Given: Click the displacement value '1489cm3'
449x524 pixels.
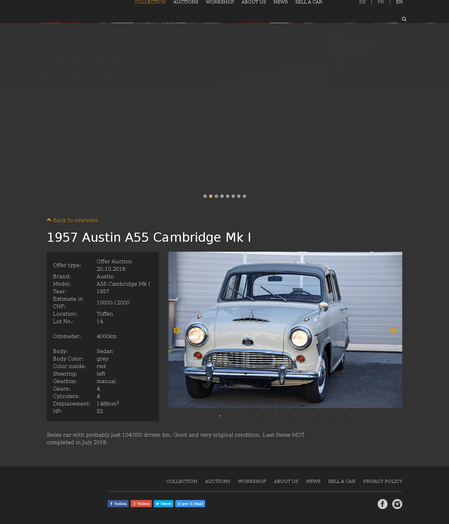Looking at the screenshot, I should coord(108,403).
